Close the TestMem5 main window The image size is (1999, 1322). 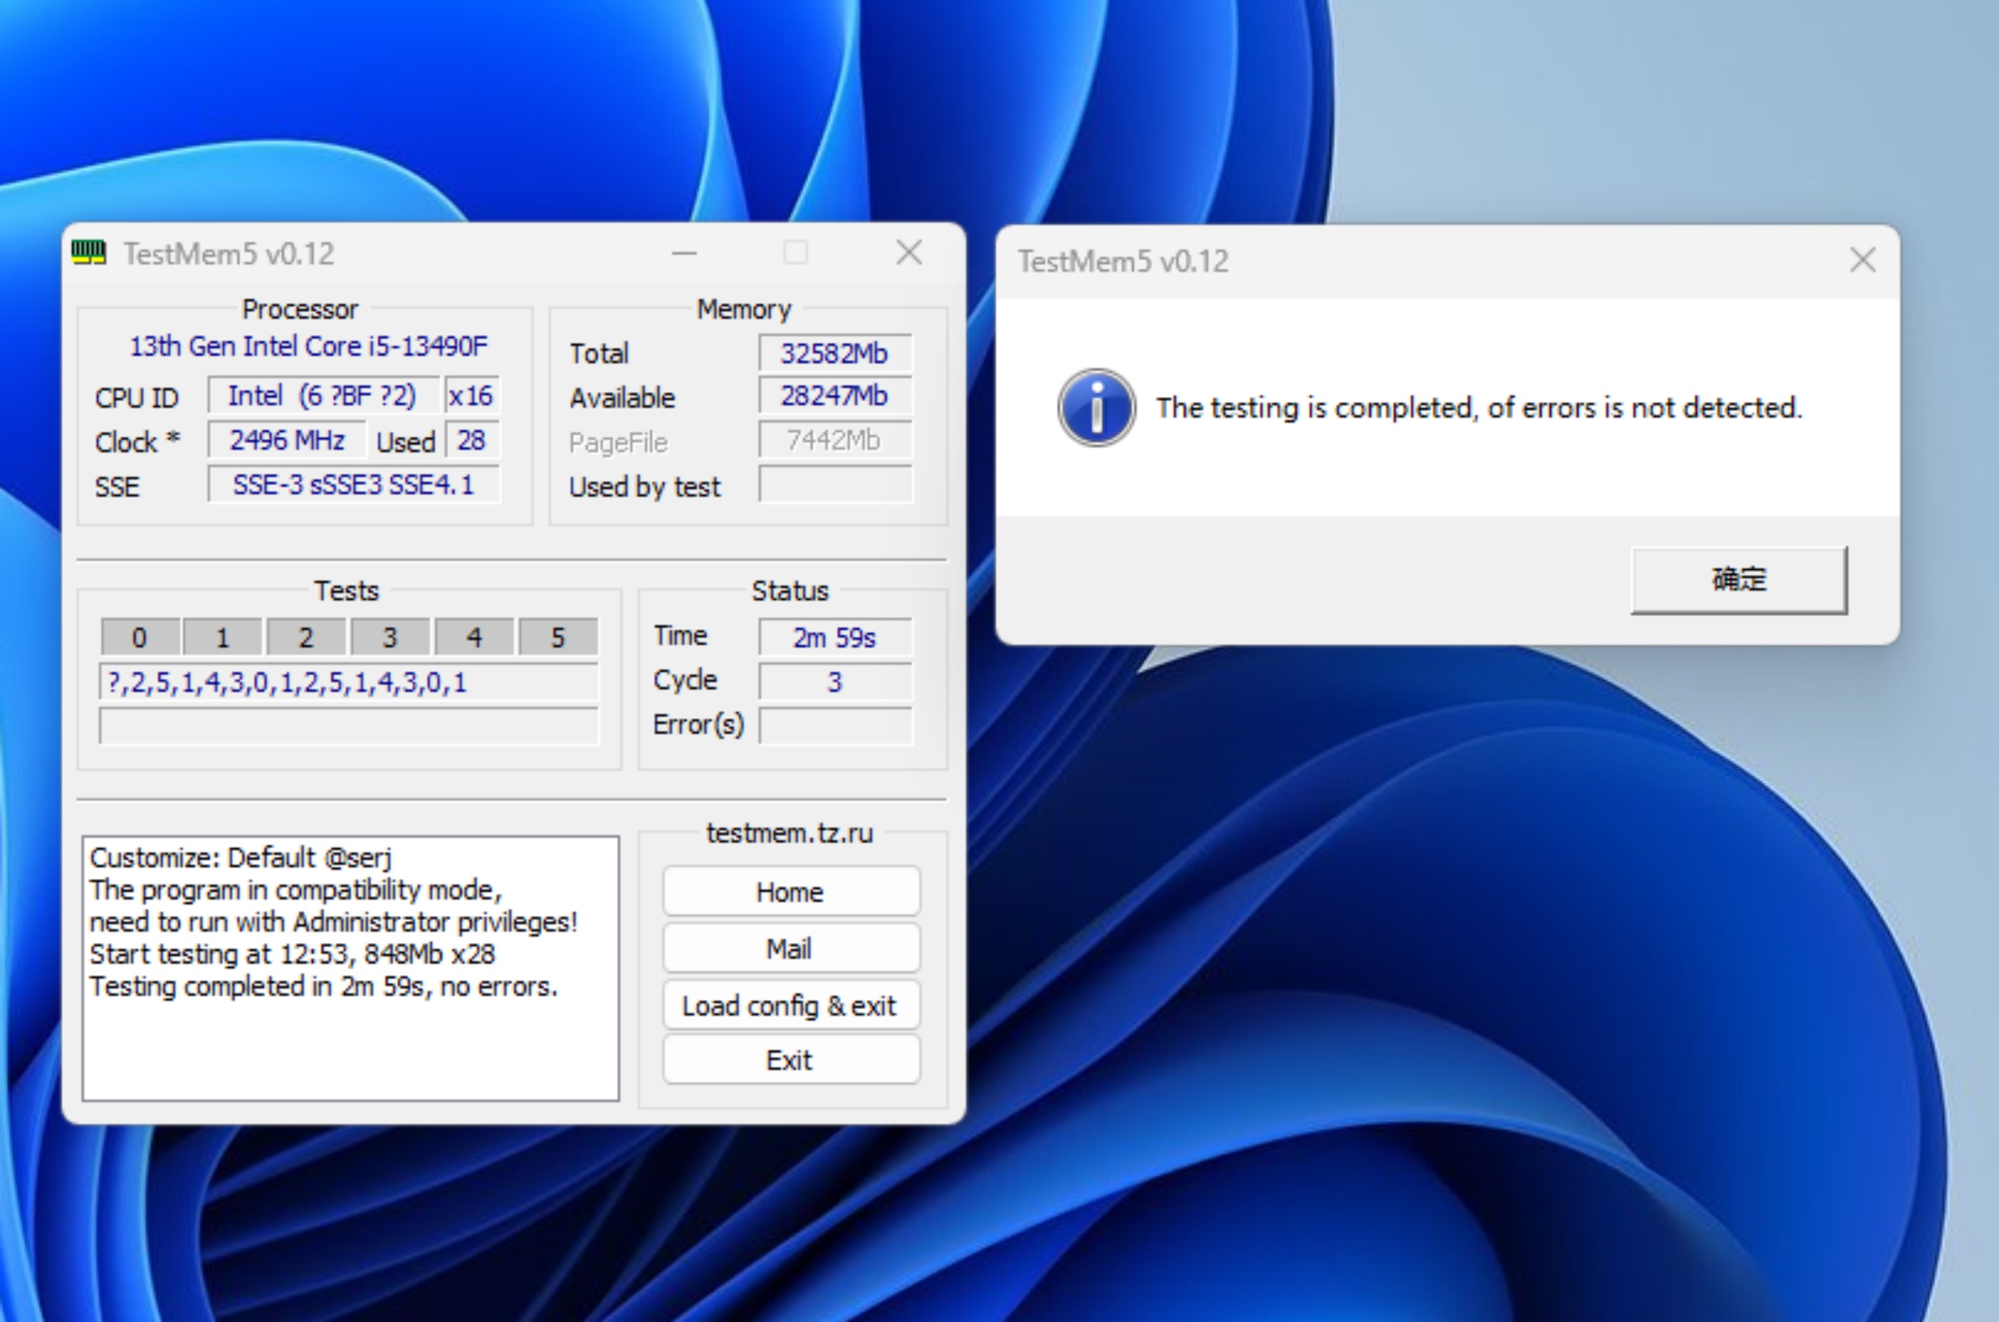[x=908, y=252]
